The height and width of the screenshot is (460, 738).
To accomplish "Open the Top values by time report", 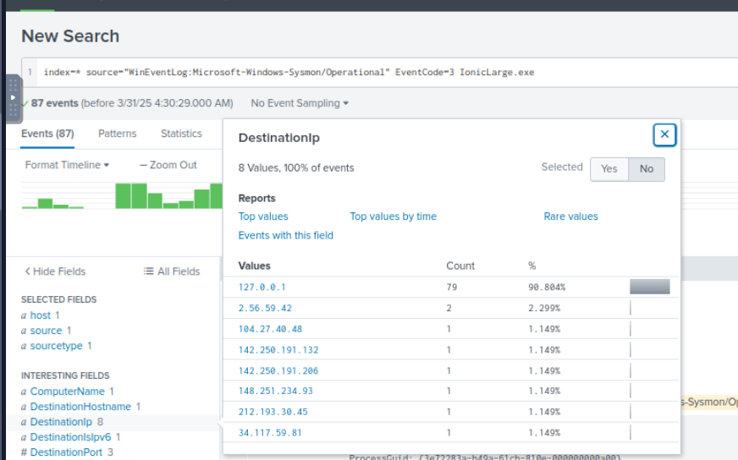I will [x=393, y=216].
